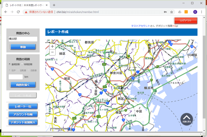Open Chrome three-dot menu

click(x=201, y=12)
